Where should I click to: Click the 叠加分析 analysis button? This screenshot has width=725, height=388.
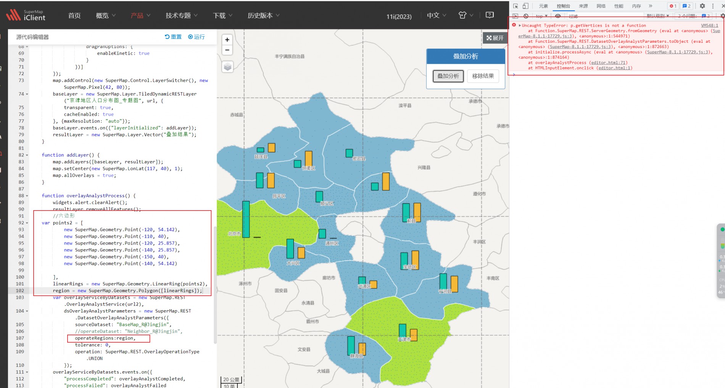click(x=448, y=76)
